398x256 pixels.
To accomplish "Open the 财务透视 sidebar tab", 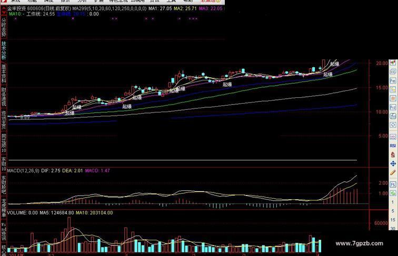I will [4, 97].
